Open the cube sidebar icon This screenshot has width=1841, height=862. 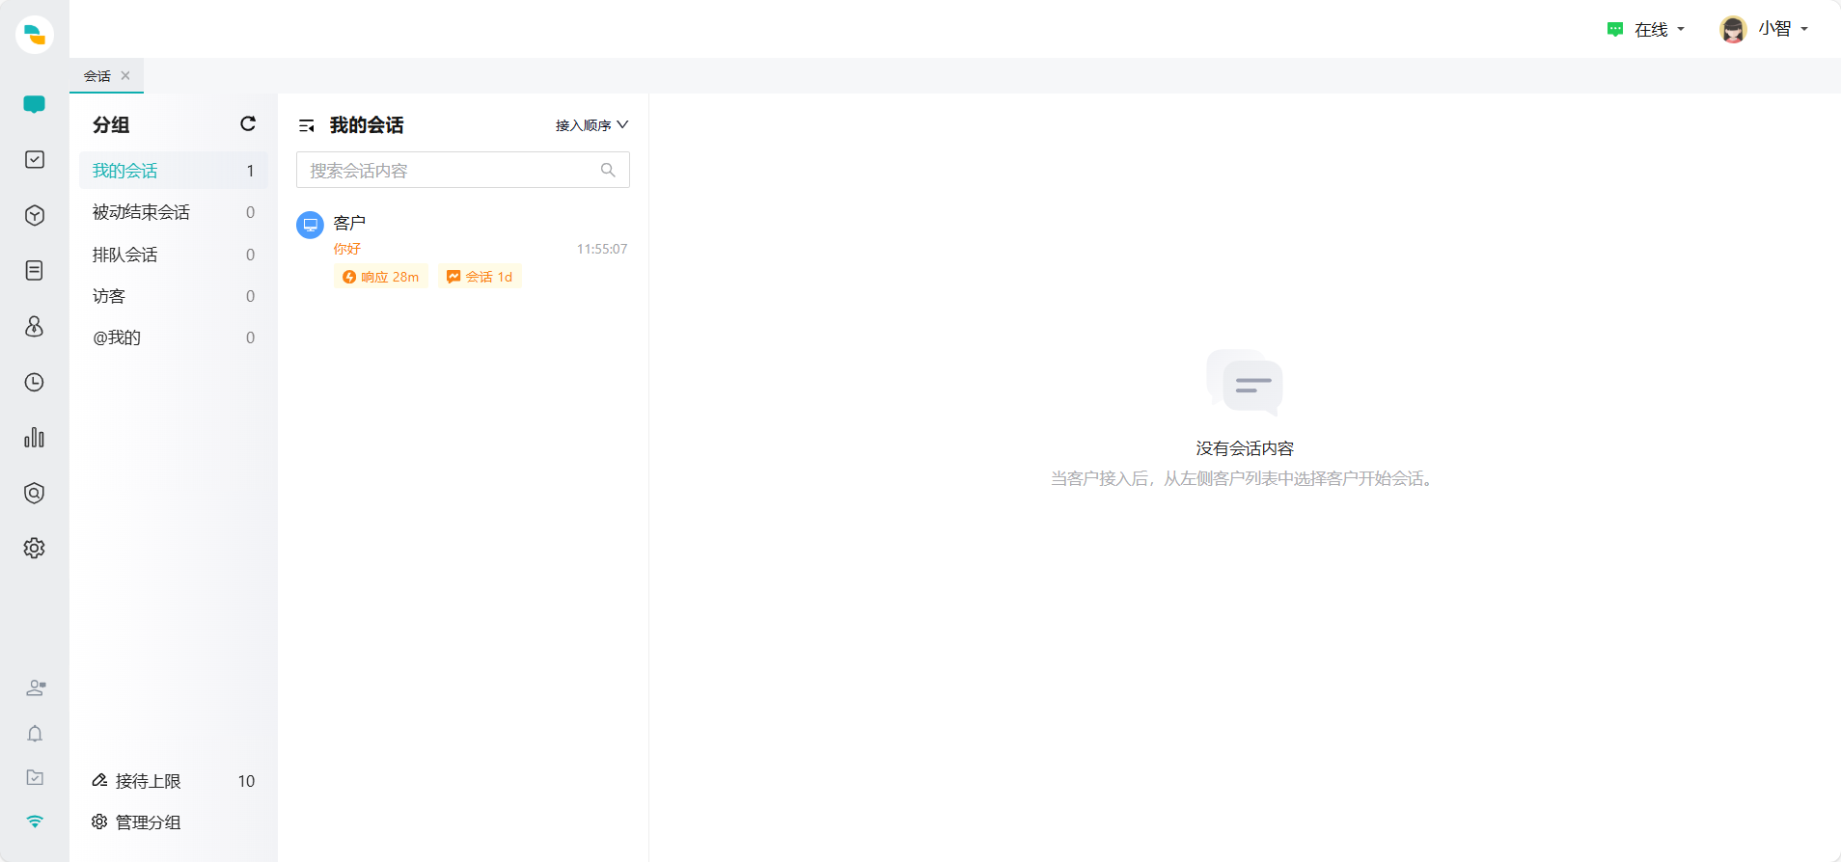point(35,215)
